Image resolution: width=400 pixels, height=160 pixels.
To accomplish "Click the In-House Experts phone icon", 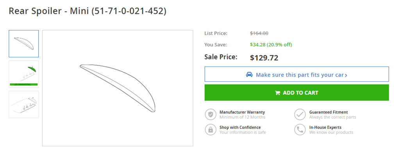I will point(300,130).
